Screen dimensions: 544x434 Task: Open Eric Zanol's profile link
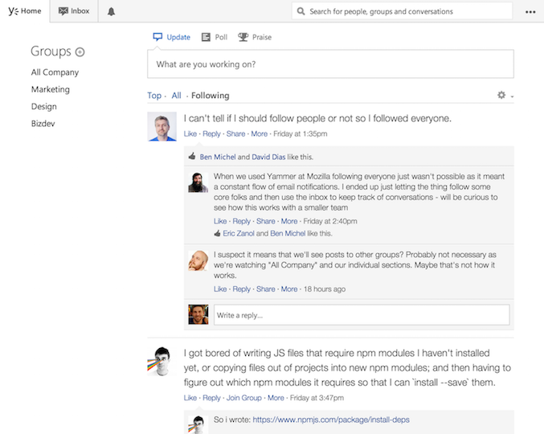pyautogui.click(x=239, y=233)
